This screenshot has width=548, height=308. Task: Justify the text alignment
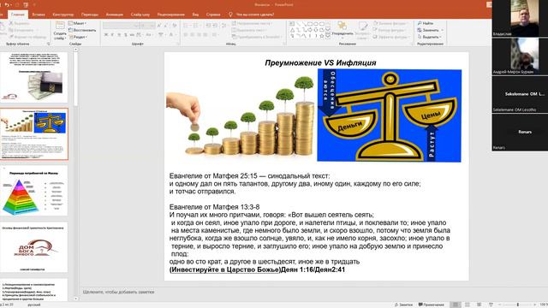pyautogui.click(x=205, y=34)
